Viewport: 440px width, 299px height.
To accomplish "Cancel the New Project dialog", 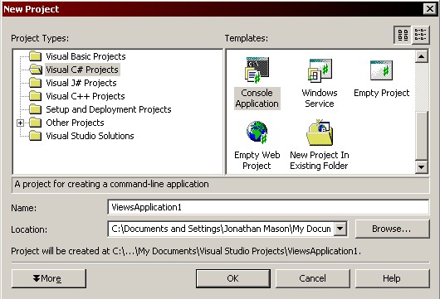I will click(313, 278).
